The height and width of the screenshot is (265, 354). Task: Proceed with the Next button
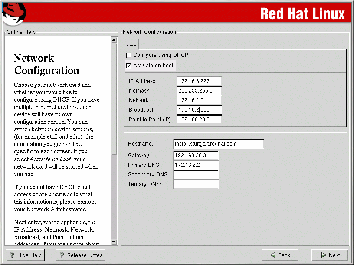coord(330,255)
